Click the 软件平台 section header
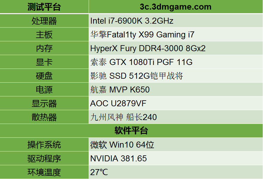 coord(131,131)
